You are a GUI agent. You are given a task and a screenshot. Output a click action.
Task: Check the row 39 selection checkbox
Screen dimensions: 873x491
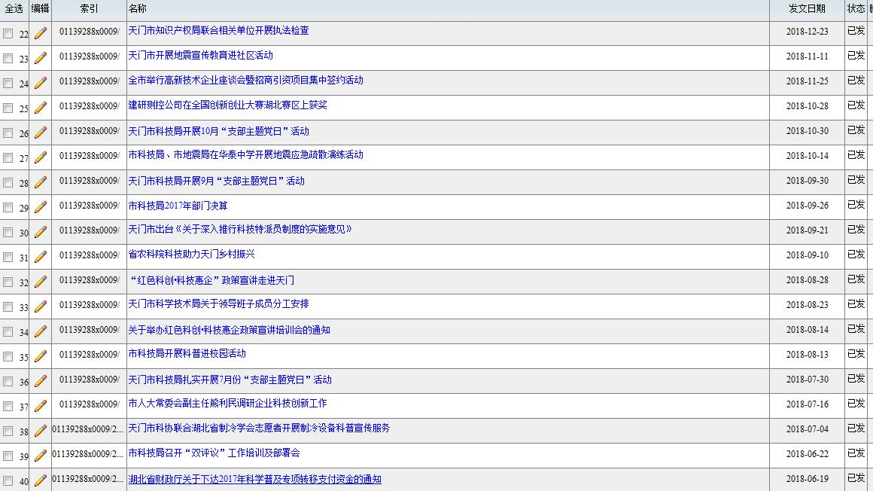tap(8, 456)
